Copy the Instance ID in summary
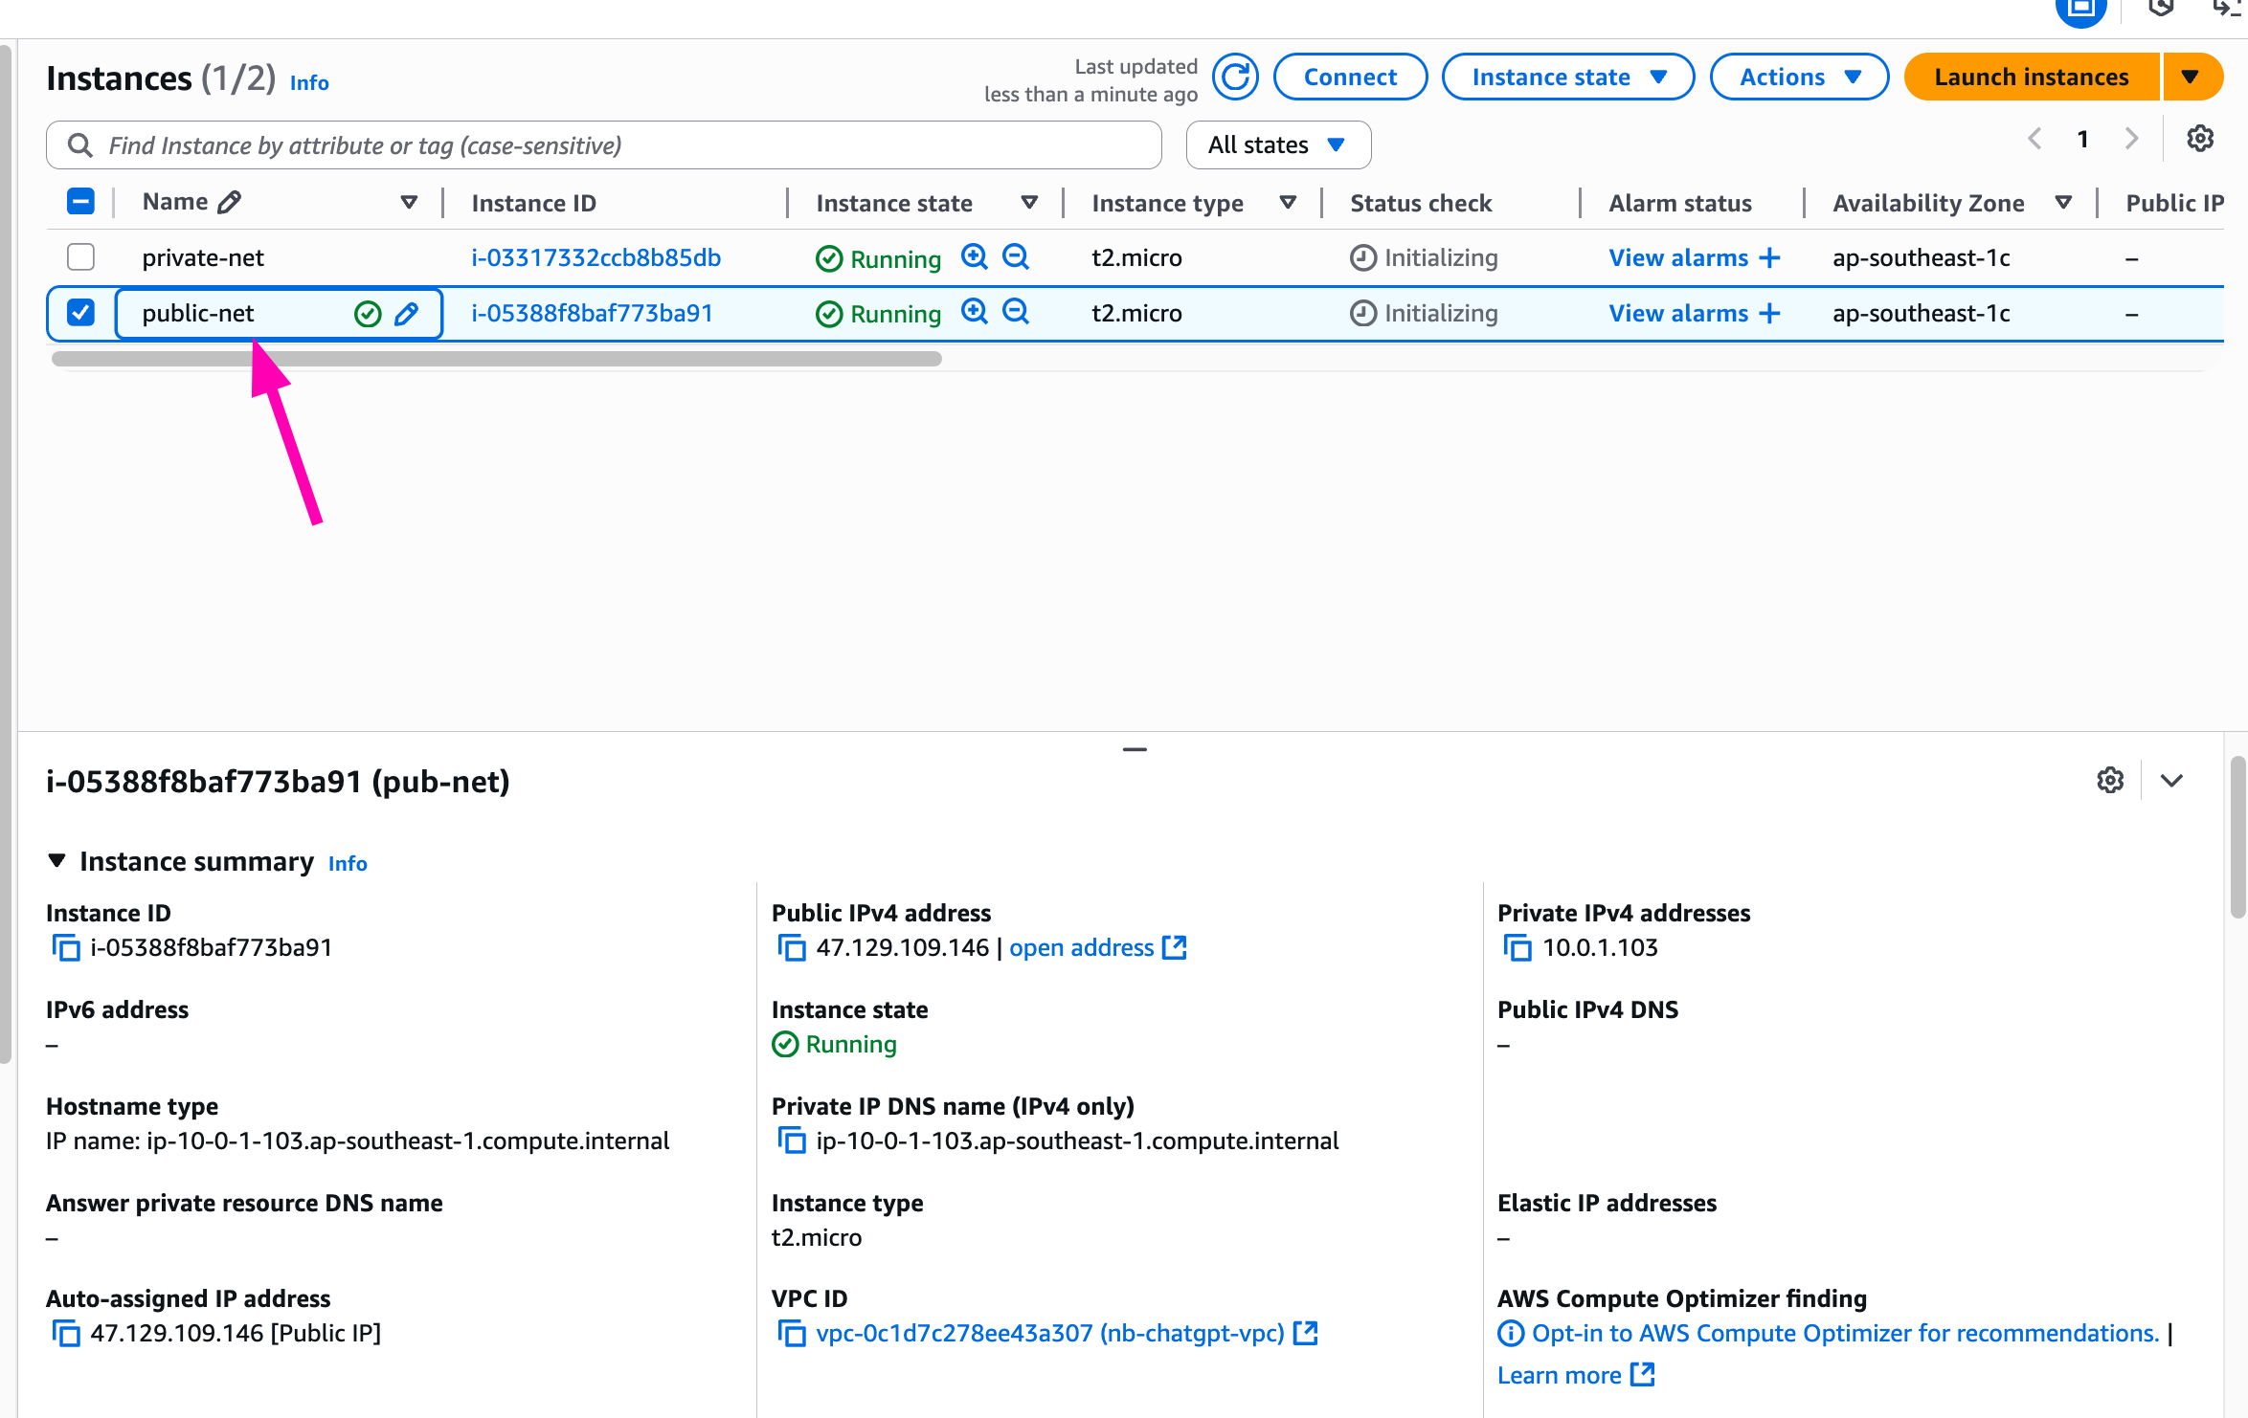This screenshot has width=2248, height=1418. pos(65,948)
